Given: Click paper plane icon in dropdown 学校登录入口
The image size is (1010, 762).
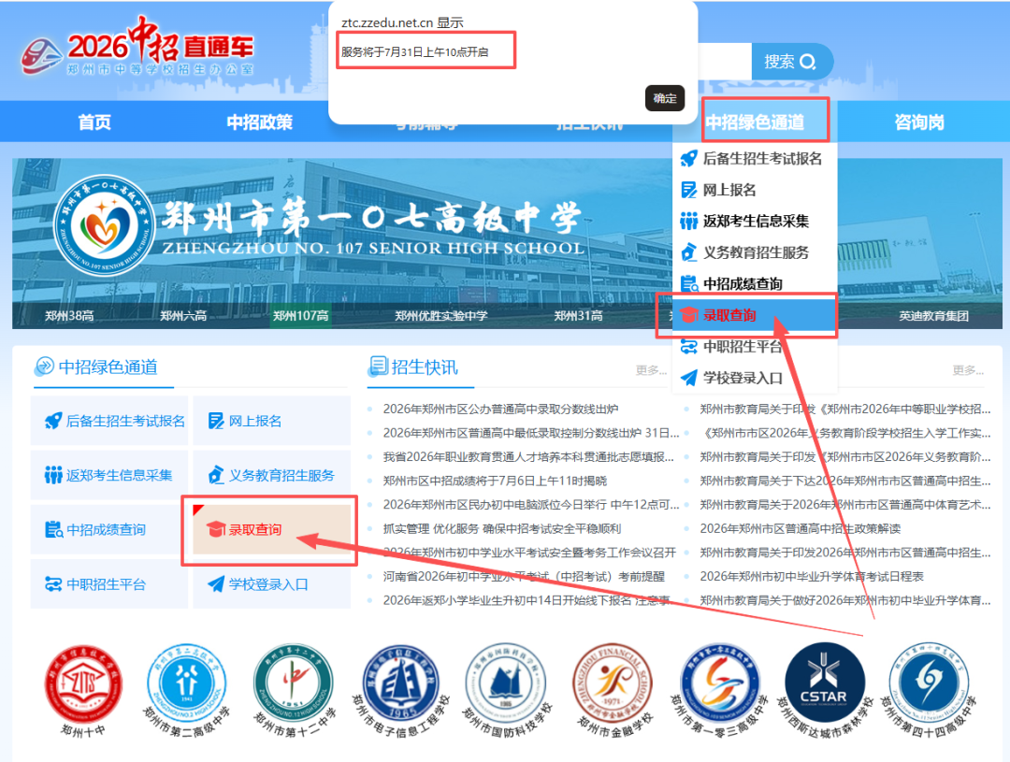Looking at the screenshot, I should point(688,378).
